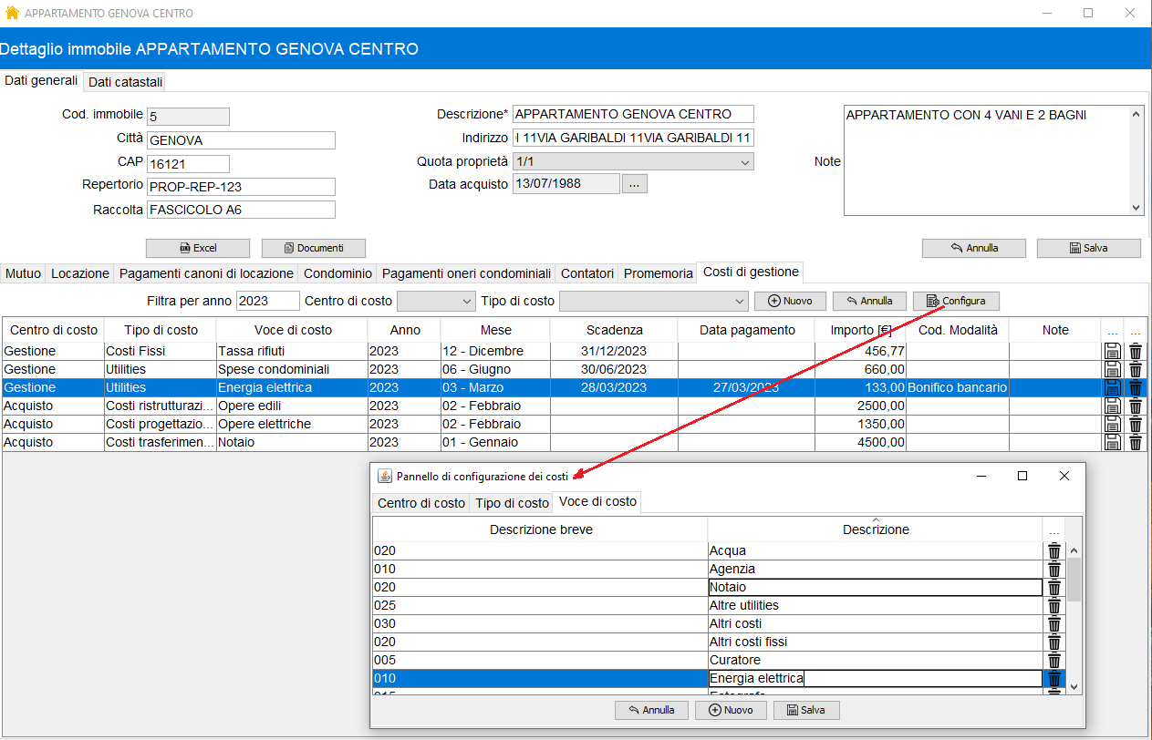
Task: Open document icon for Spese condominiali row
Action: [1112, 369]
